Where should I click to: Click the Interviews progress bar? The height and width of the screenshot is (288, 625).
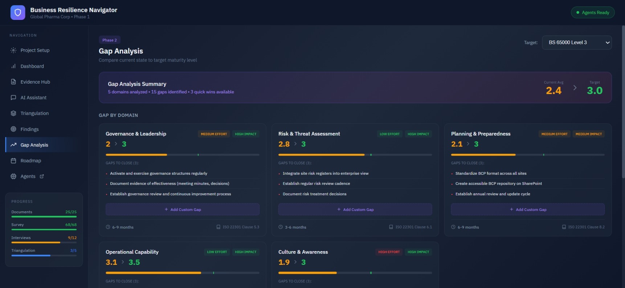point(44,242)
